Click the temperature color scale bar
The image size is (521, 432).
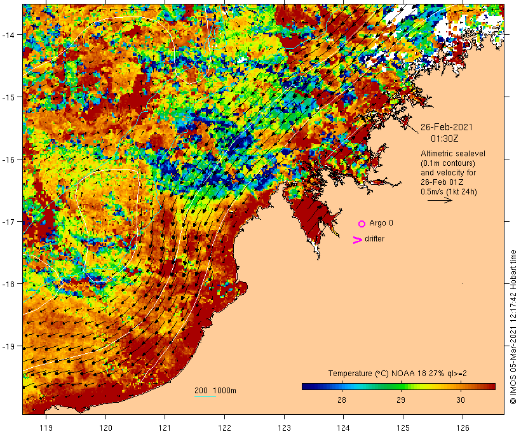point(399,386)
